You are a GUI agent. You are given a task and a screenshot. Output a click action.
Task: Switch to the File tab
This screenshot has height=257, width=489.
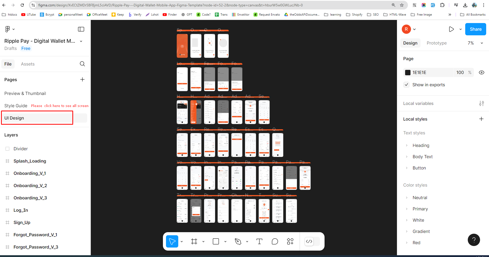point(8,64)
